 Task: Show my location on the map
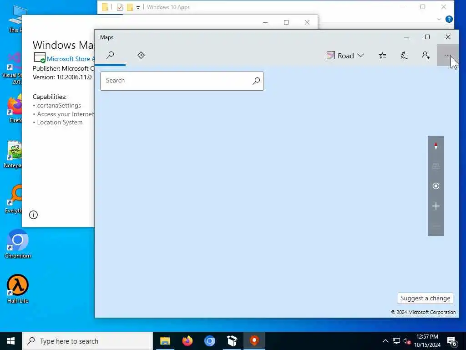[436, 186]
